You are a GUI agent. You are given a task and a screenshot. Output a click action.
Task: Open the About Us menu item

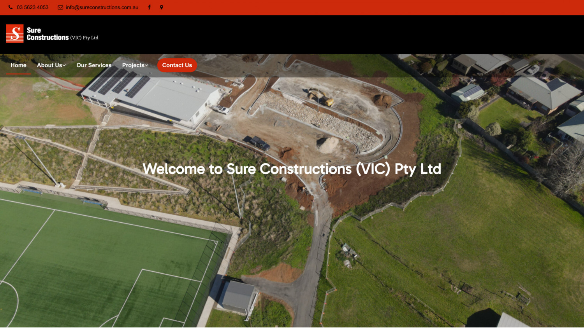[x=49, y=65]
